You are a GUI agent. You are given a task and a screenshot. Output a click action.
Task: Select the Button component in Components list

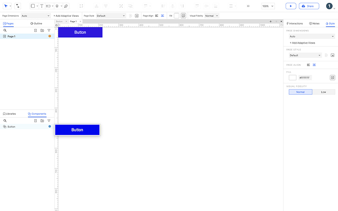click(27, 127)
